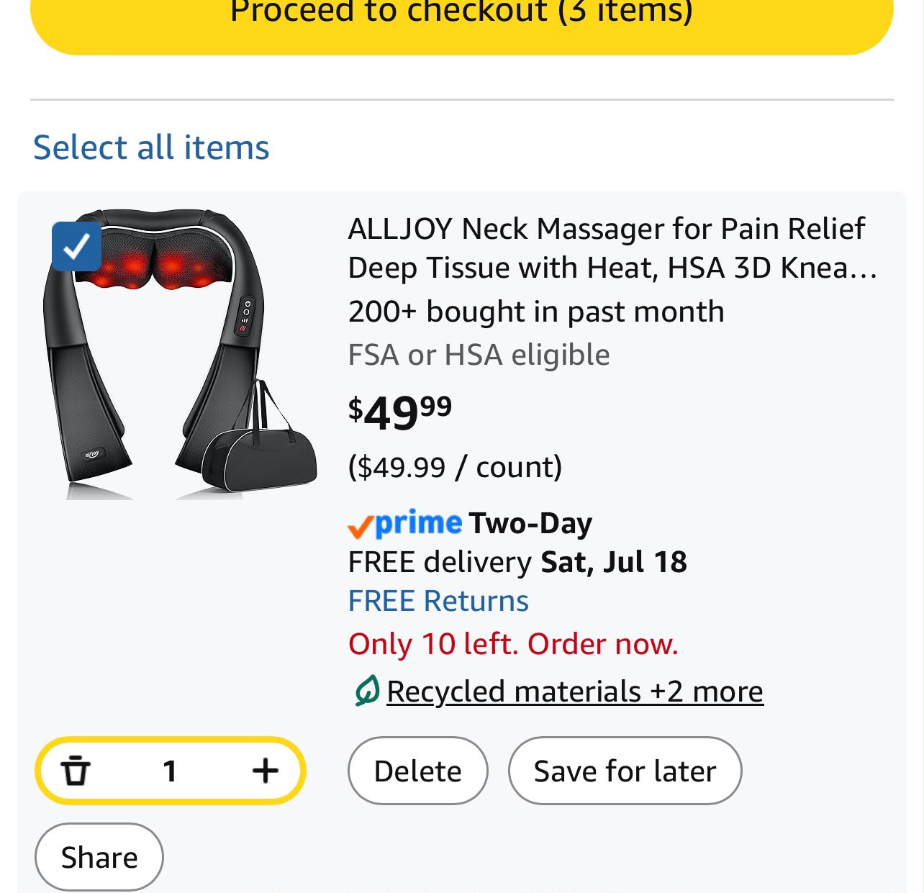The height and width of the screenshot is (893, 924).
Task: Tap the green leaf sustainability icon
Action: click(366, 691)
